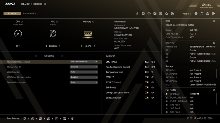Click left chevron next to XMP3

81,46
